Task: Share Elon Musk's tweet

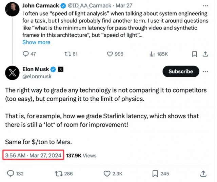Action: pyautogui.click(x=203, y=174)
